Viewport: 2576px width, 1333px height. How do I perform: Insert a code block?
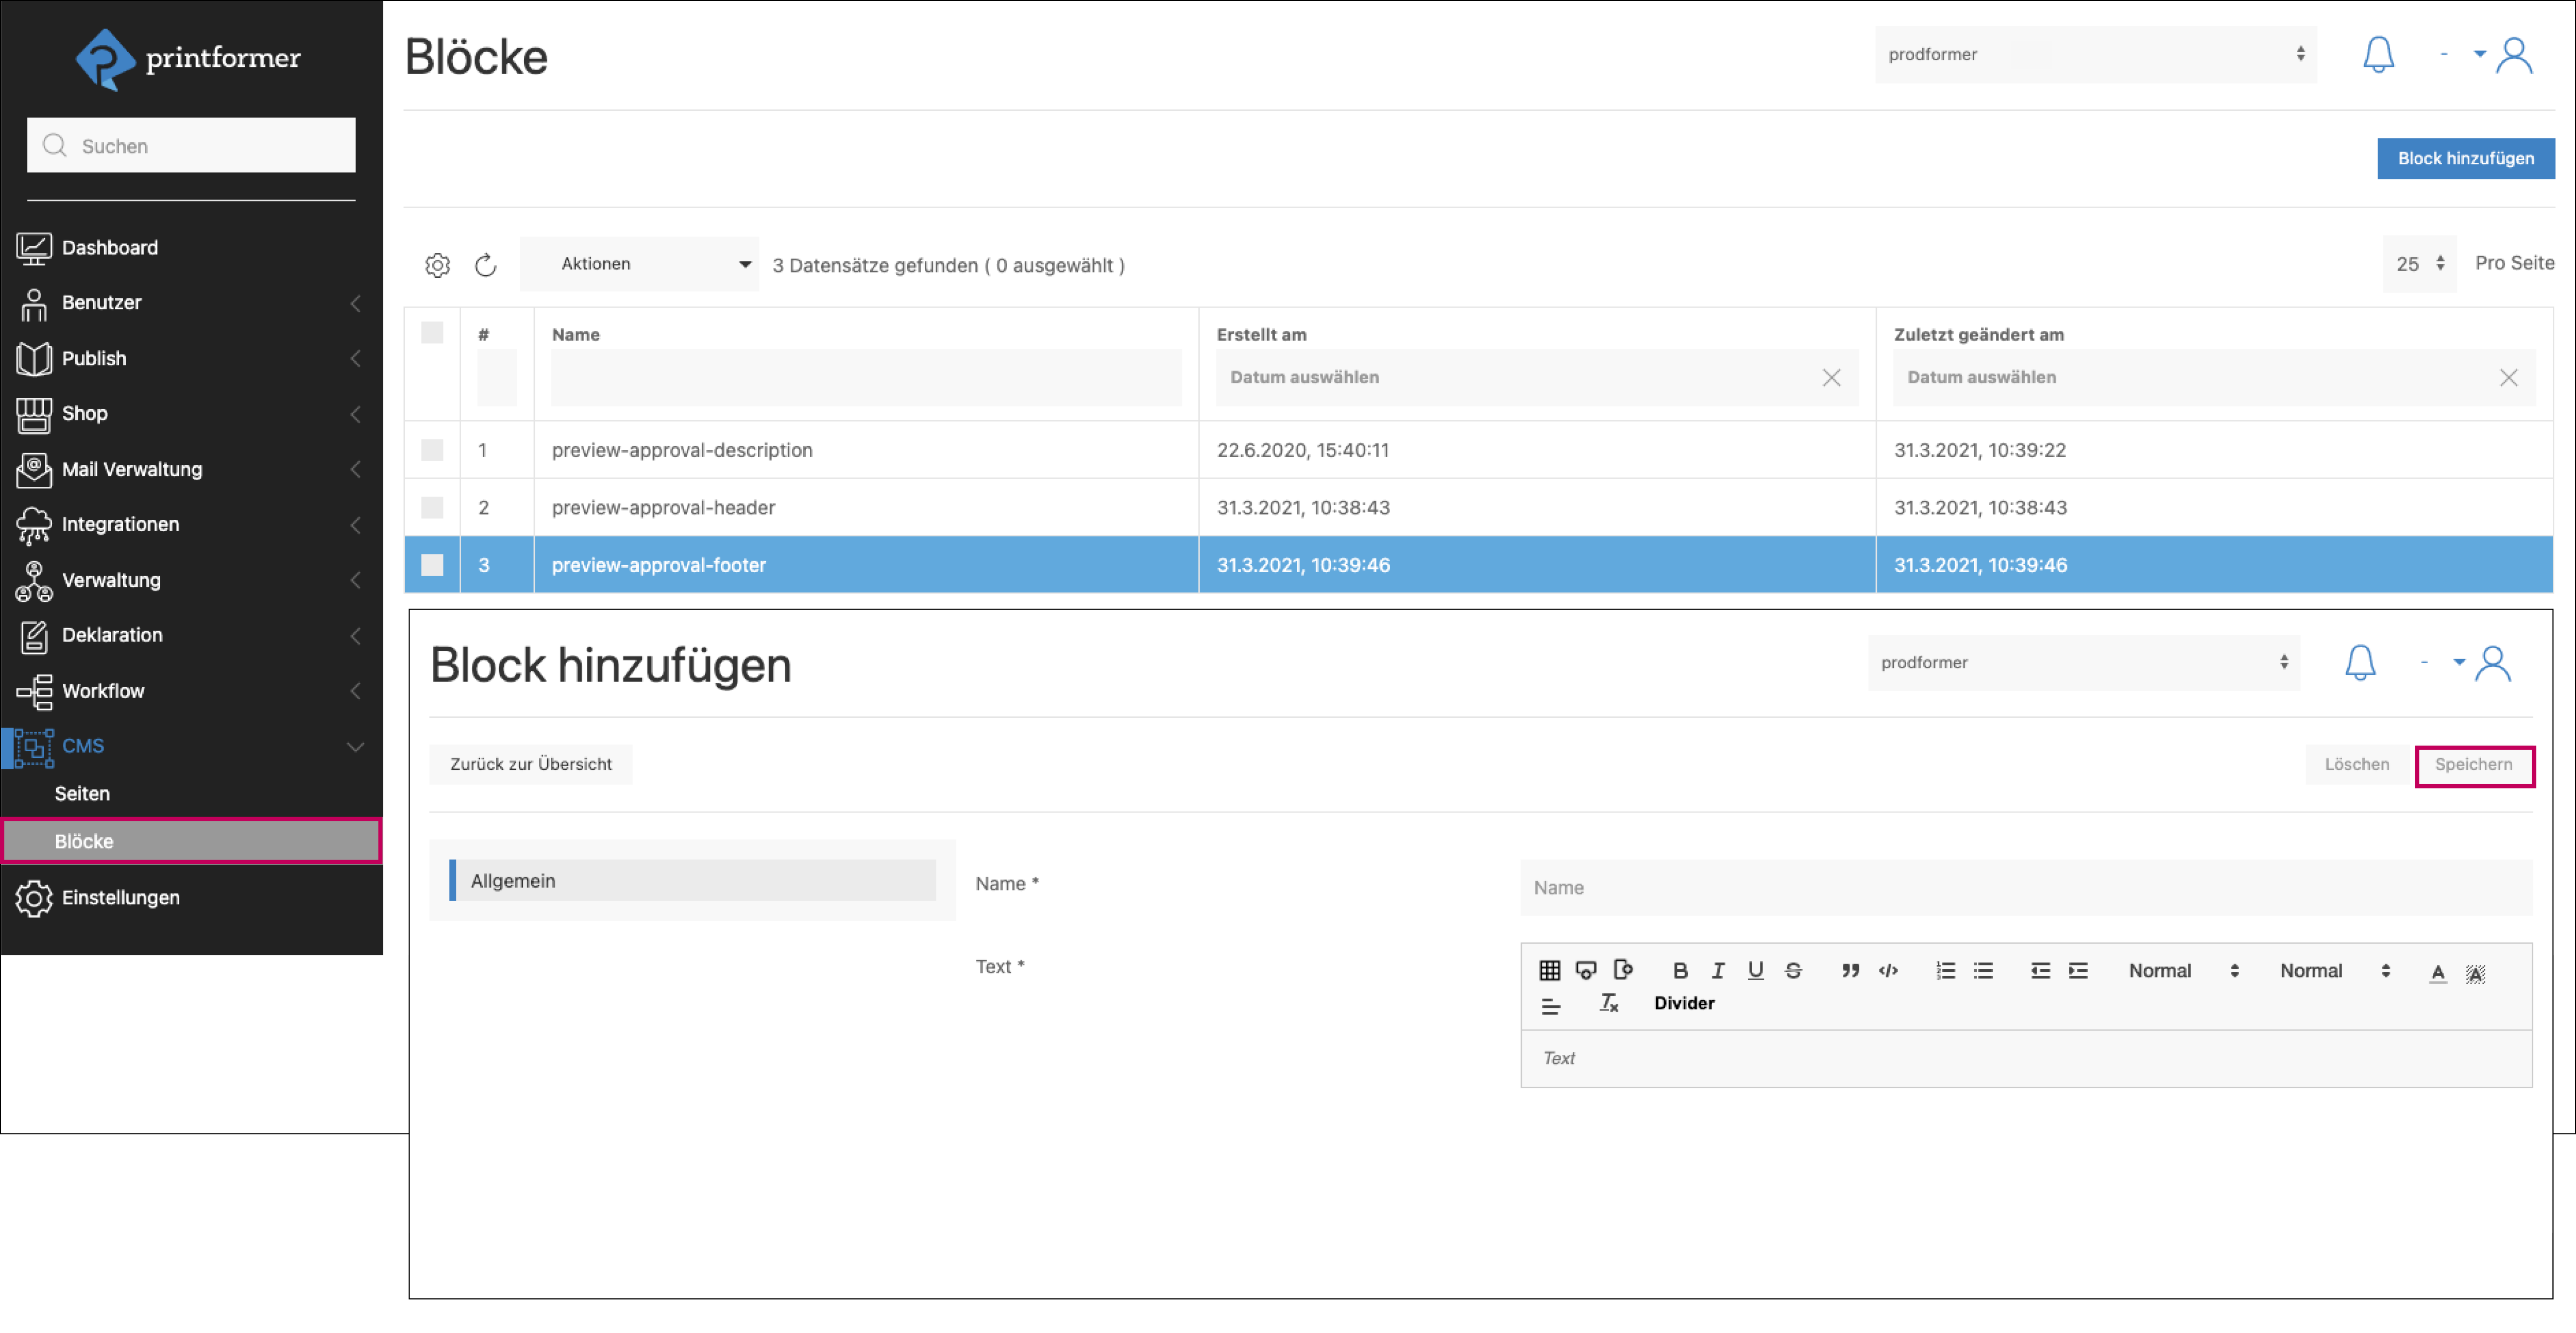pos(1888,970)
